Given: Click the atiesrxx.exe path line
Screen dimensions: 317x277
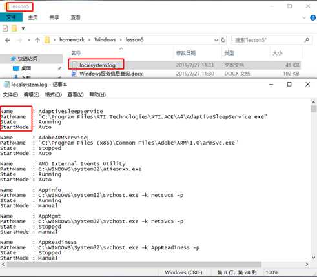Looking at the screenshot, I should coord(90,169).
